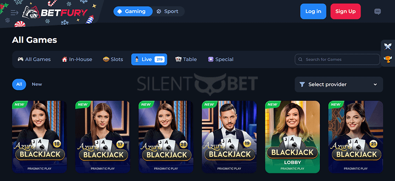395x181 pixels.
Task: Open the Slots category tab
Action: coord(113,59)
